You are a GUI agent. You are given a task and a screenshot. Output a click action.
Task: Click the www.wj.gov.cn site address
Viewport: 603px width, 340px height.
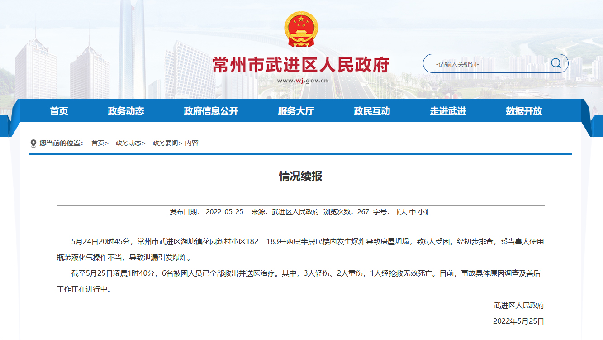(302, 81)
